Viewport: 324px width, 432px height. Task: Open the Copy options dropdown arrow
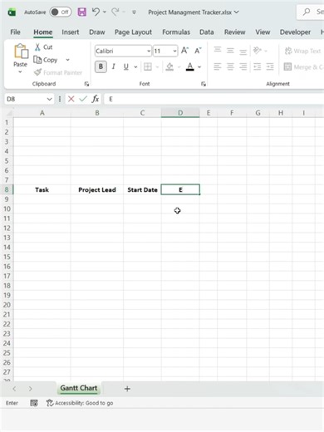67,60
